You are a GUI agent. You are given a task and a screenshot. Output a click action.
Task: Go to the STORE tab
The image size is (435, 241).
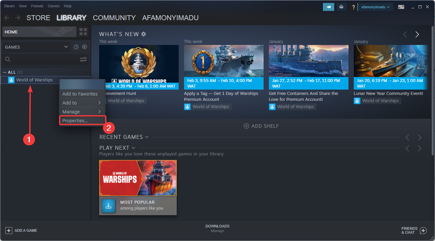point(38,18)
